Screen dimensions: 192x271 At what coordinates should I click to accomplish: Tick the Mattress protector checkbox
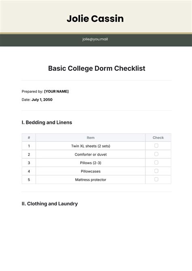(x=156, y=179)
